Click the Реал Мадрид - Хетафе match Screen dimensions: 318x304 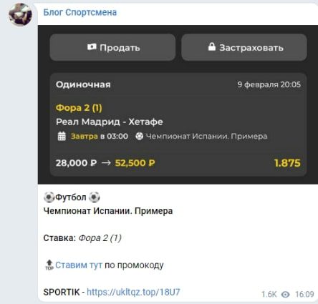pyautogui.click(x=110, y=122)
